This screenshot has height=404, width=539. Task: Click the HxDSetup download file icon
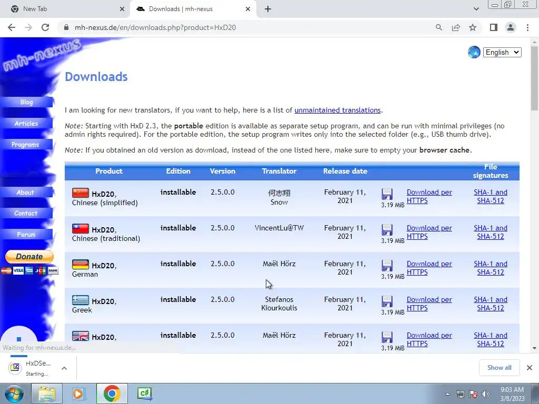pyautogui.click(x=15, y=368)
